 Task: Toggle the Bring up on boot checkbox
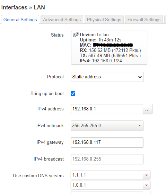[x=73, y=94]
